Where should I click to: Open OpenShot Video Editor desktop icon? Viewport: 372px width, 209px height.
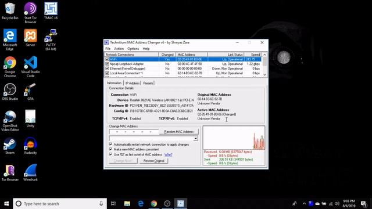pyautogui.click(x=10, y=121)
